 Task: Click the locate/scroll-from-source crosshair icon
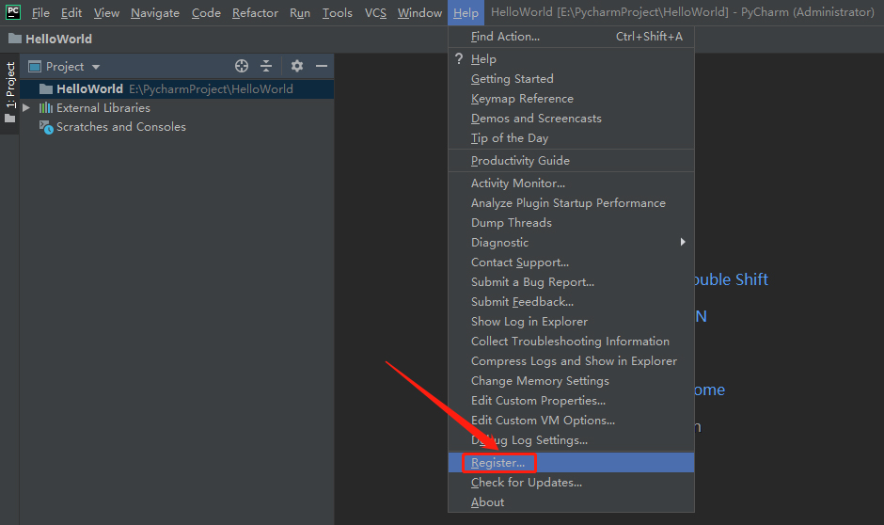(x=242, y=66)
